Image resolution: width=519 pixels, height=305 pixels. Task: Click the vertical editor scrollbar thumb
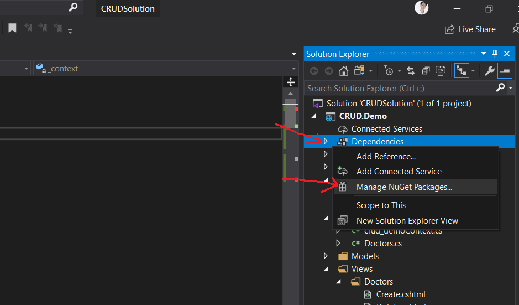[290, 113]
